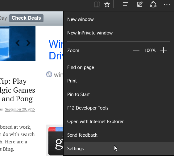174x156 pixels.
Task: Select Find on page
Action: 118,67
